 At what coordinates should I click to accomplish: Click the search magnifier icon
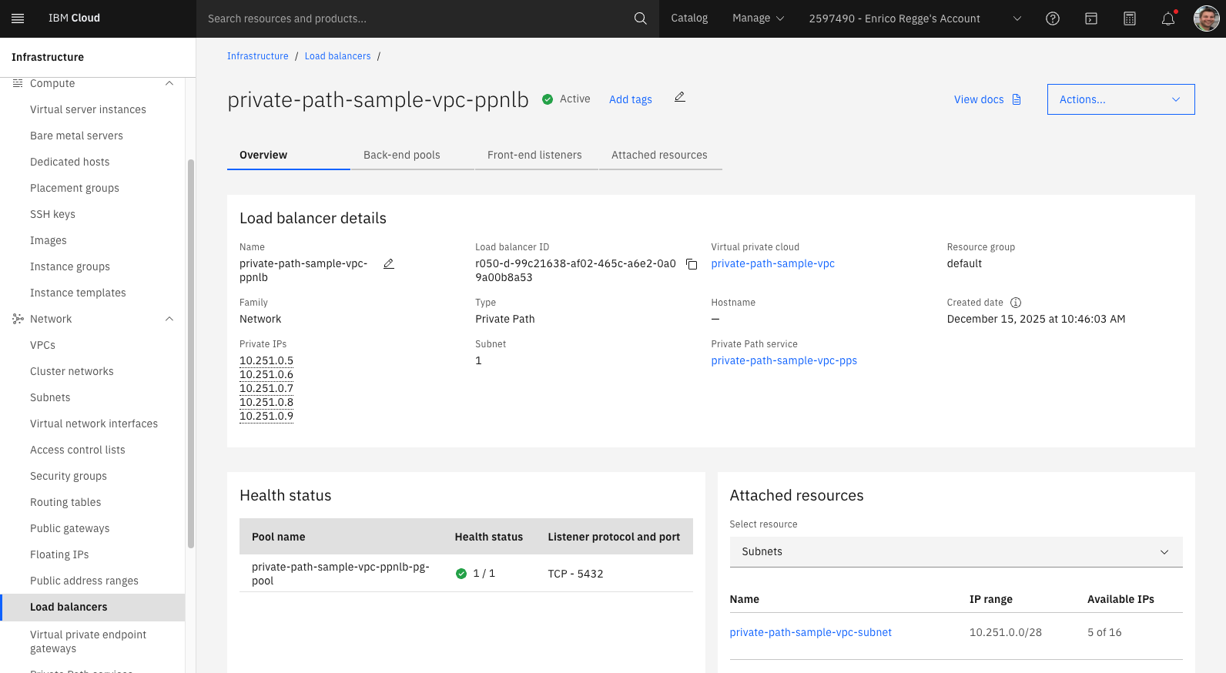(x=640, y=18)
